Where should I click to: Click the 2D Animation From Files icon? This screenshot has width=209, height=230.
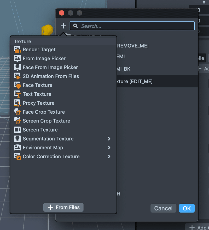17,76
